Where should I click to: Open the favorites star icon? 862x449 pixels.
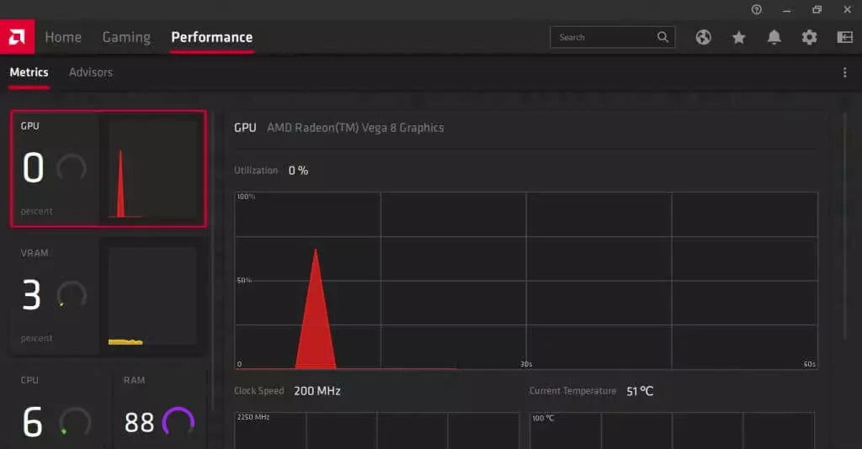739,37
